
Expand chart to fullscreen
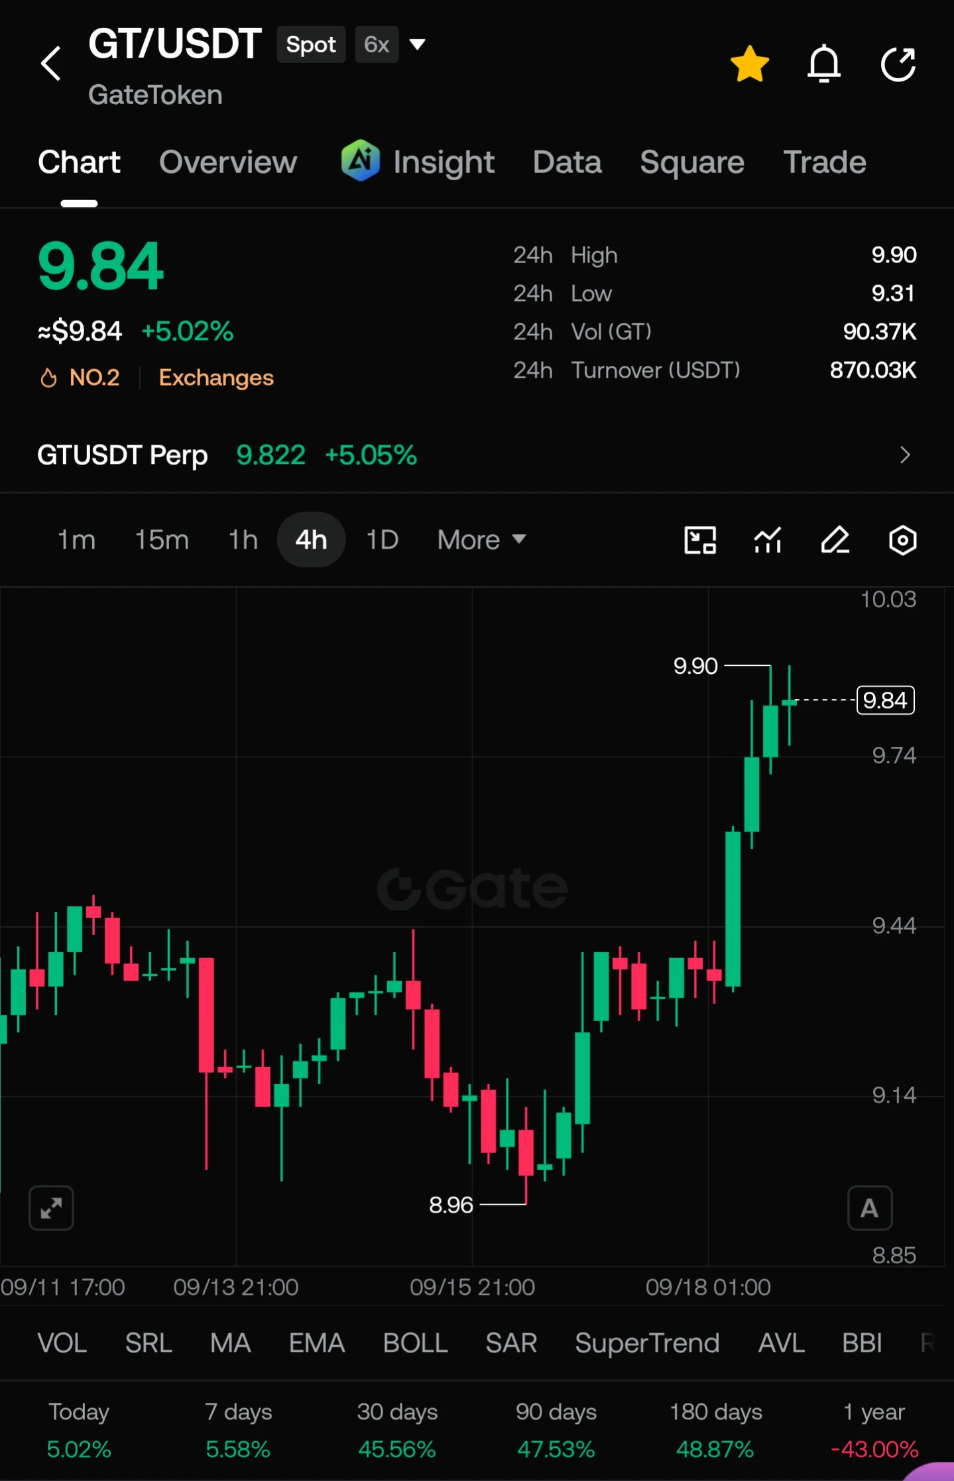click(x=51, y=1208)
